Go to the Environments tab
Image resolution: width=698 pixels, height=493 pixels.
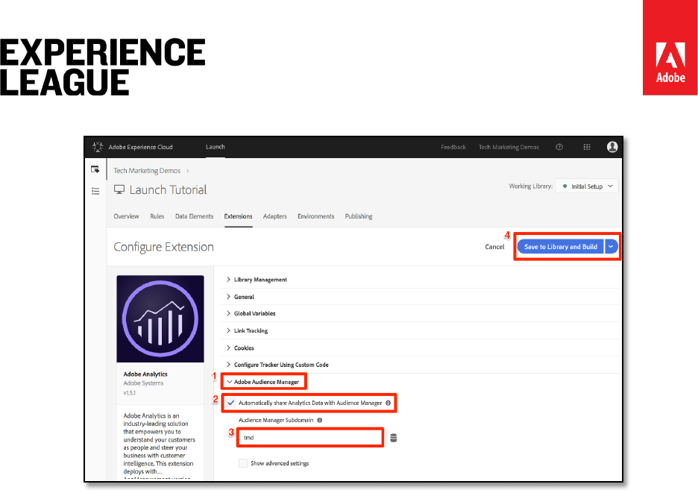pyautogui.click(x=315, y=216)
